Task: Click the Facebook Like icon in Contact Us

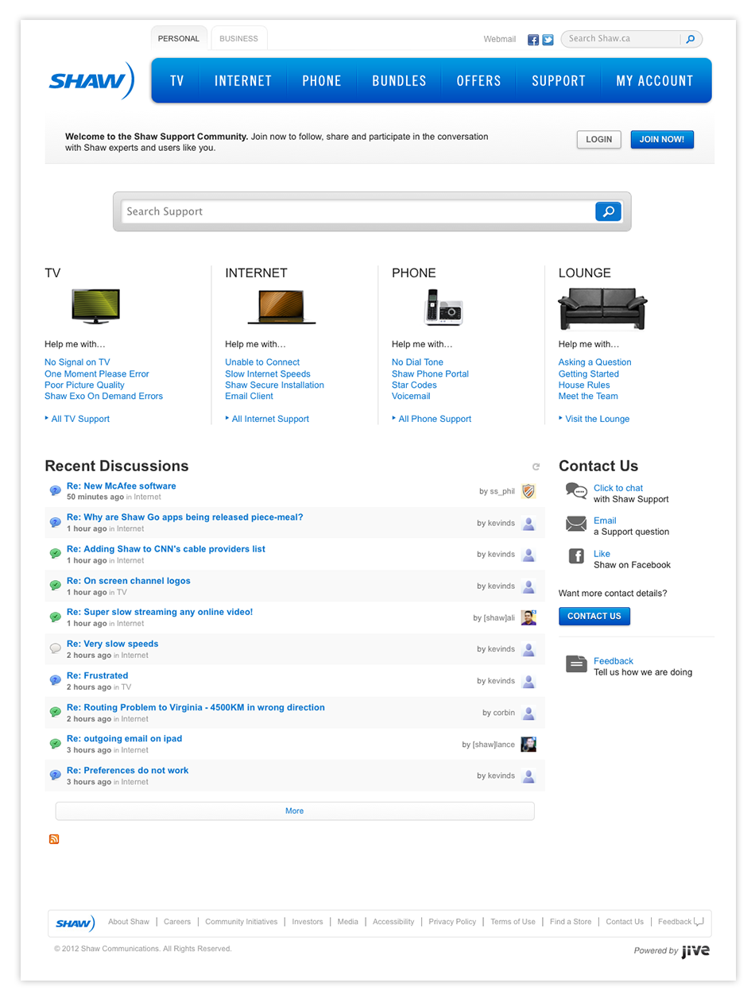Action: [577, 556]
